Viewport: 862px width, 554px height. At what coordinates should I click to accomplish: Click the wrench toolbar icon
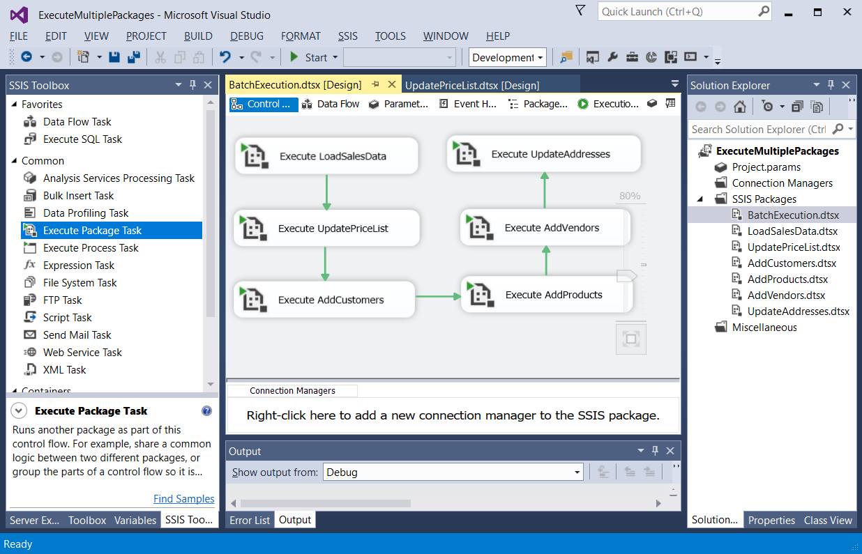tap(612, 57)
